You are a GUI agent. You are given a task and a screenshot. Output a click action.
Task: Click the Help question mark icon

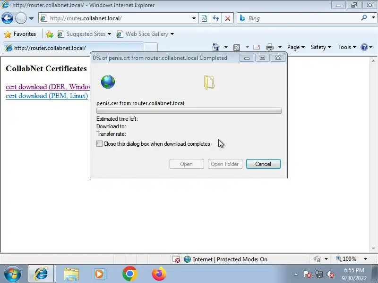tap(364, 47)
